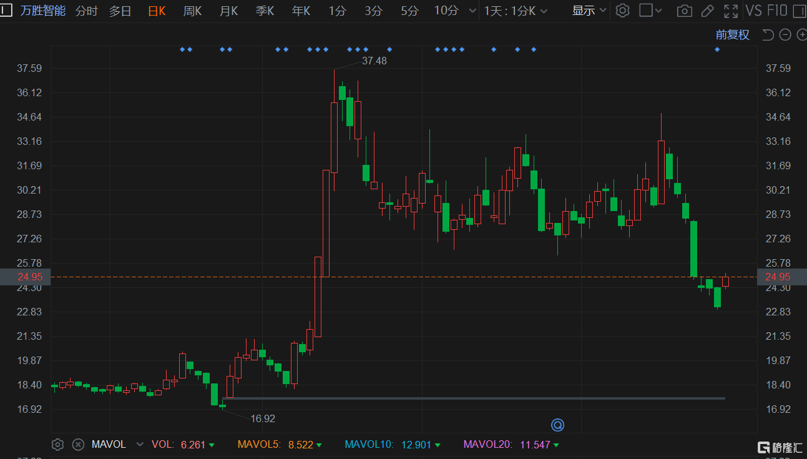The height and width of the screenshot is (459, 807).
Task: Click the VOL: label
Action: [x=164, y=445]
